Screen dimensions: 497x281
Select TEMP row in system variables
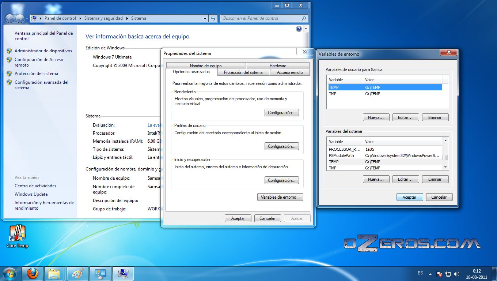coord(385,162)
